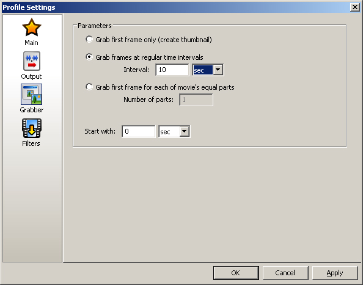Image resolution: width=363 pixels, height=285 pixels.
Task: Close the Profile Settings dialog
Action: [x=355, y=7]
